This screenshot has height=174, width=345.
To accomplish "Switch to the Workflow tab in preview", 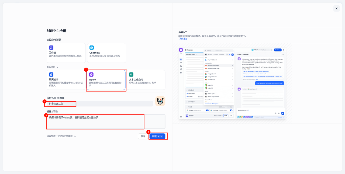I will pyautogui.click(x=222, y=55).
